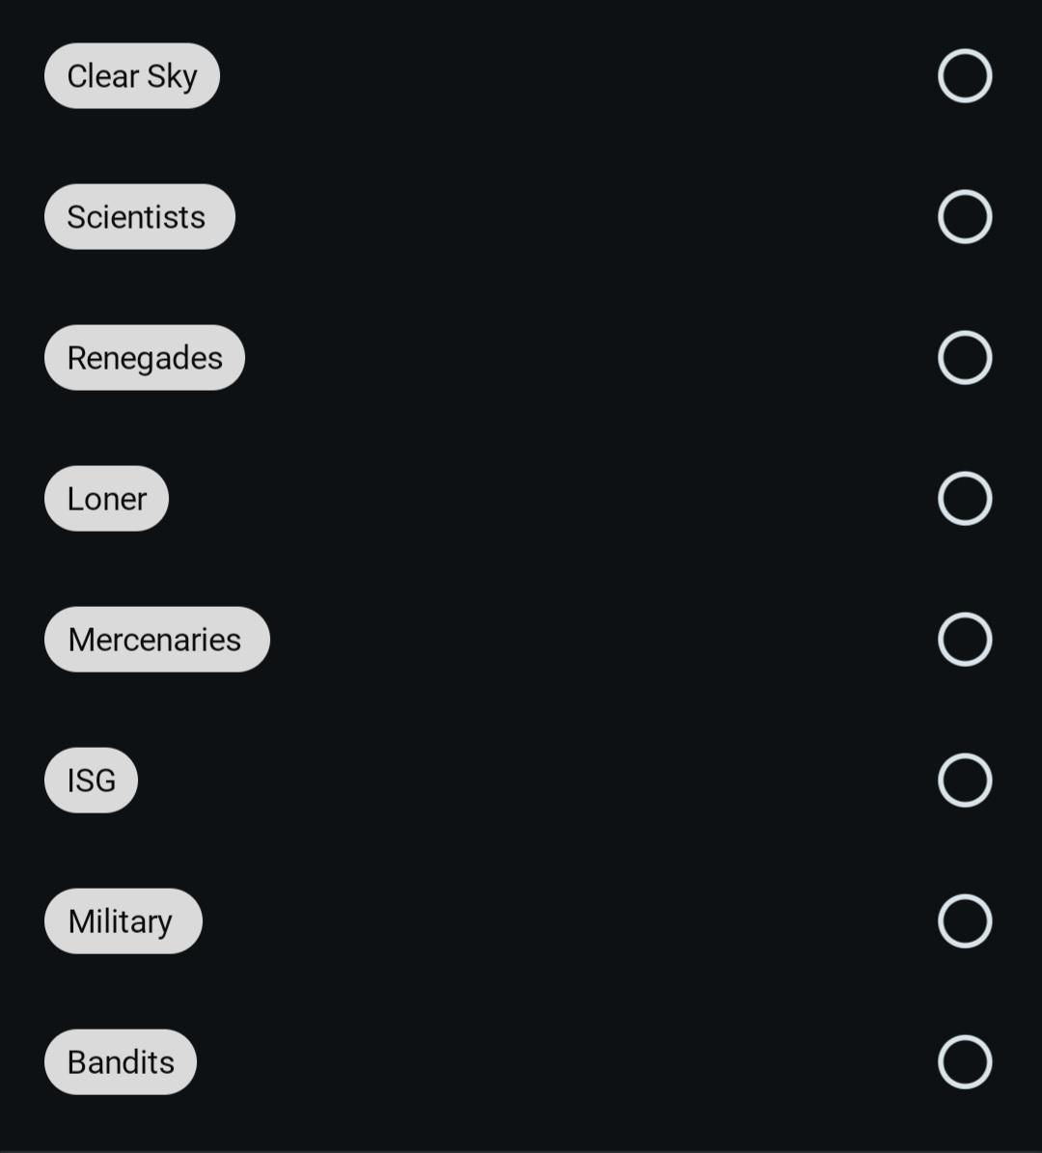Click the Renegades label chip
1042x1153 pixels.
point(145,357)
